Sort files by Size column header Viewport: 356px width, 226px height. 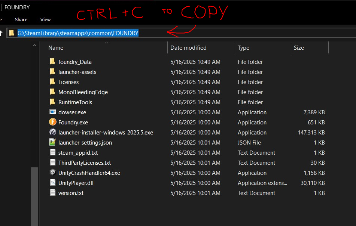[x=299, y=48]
